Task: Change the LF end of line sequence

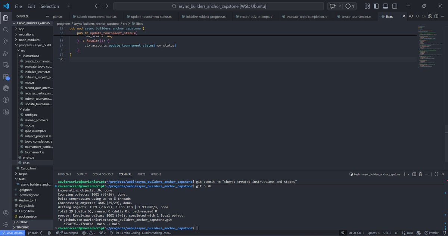Action: (x=396, y=233)
